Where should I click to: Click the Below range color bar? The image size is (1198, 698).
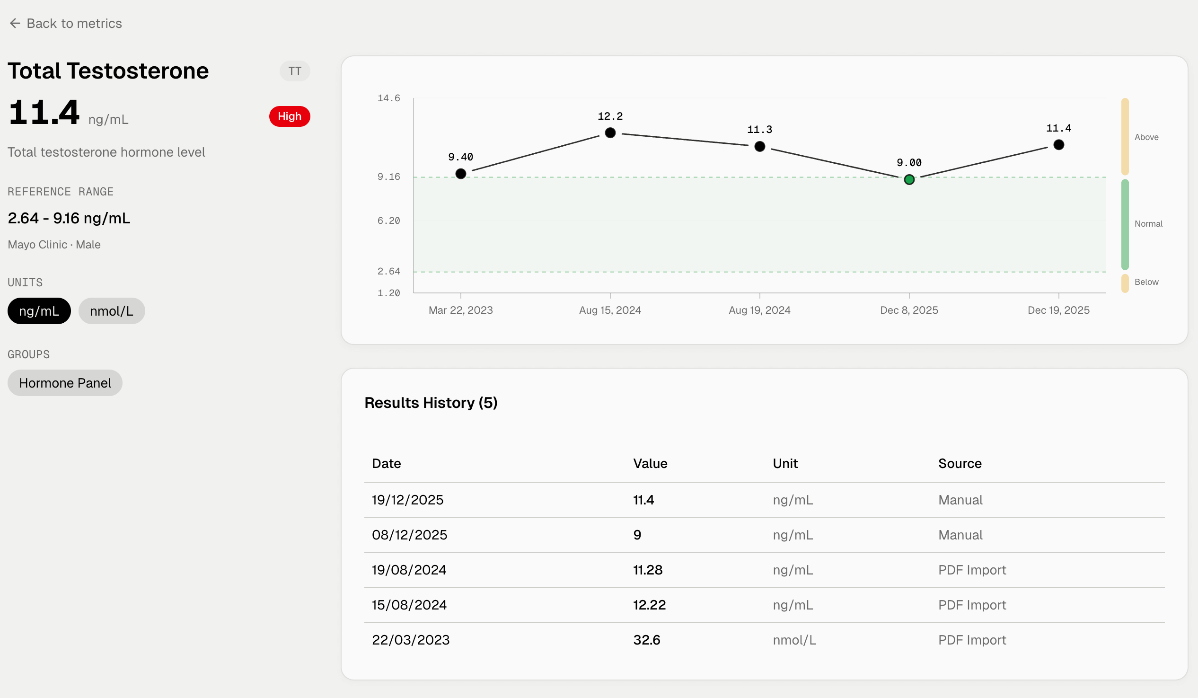point(1125,283)
